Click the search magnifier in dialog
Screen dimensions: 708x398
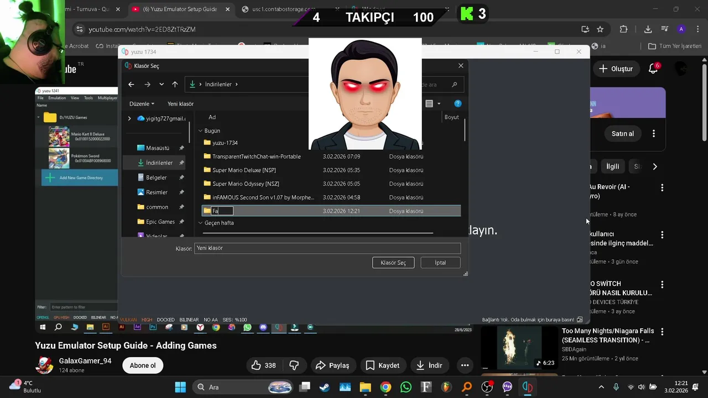click(x=455, y=85)
